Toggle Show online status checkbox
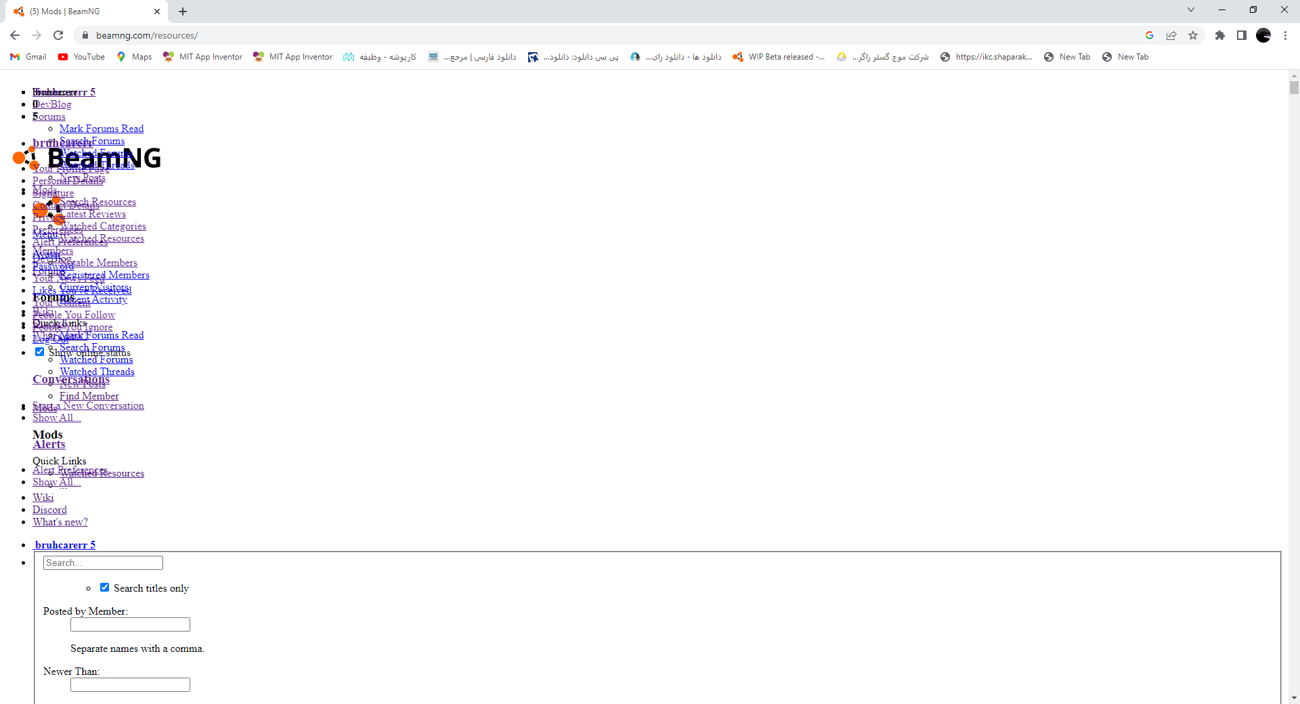Image resolution: width=1300 pixels, height=704 pixels. tap(39, 352)
